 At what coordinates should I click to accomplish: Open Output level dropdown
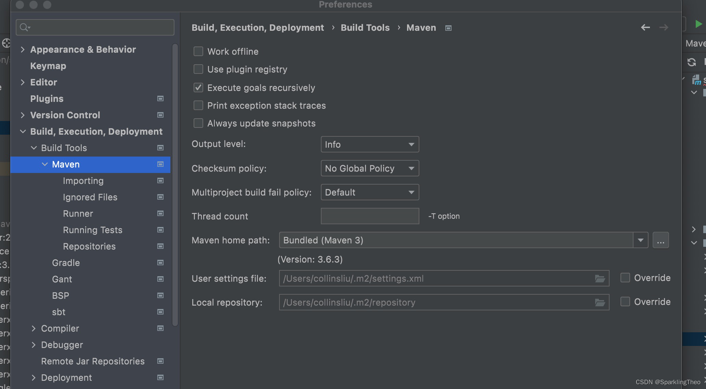tap(370, 145)
